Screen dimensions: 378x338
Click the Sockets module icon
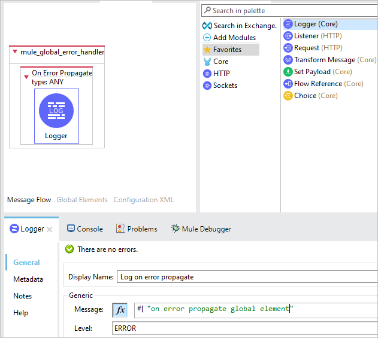pyautogui.click(x=207, y=86)
